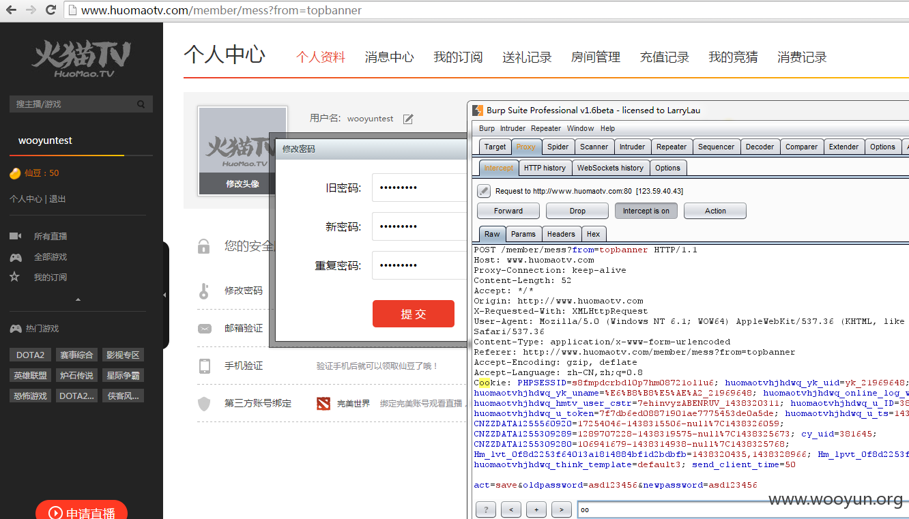The height and width of the screenshot is (519, 909).
Task: Click the Burp search plus button
Action: [536, 509]
